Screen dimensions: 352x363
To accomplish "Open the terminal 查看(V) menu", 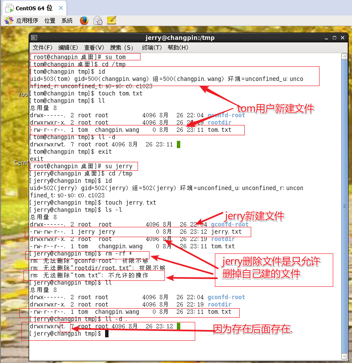I will pos(94,48).
